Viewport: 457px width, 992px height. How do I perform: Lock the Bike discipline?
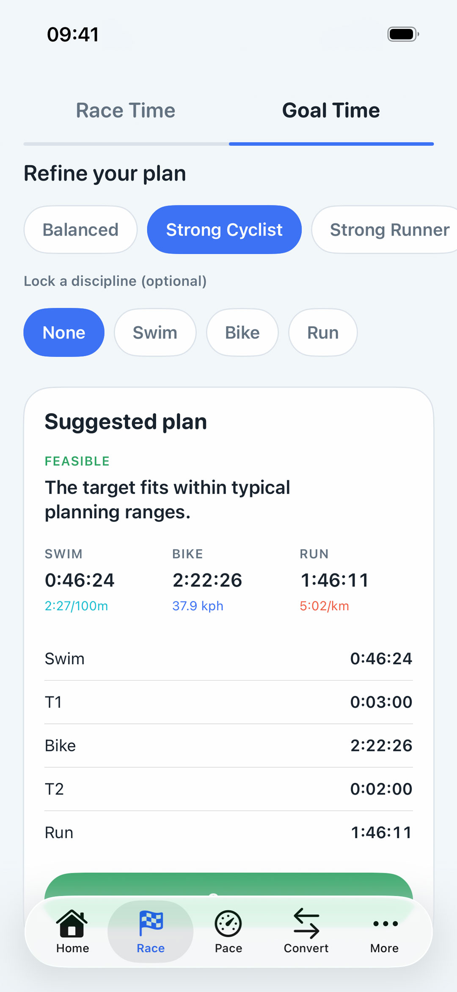pos(242,333)
